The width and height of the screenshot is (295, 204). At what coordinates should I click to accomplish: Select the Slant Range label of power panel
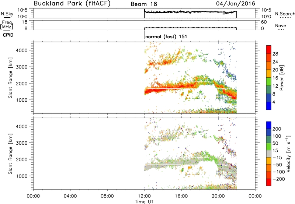click(10, 78)
